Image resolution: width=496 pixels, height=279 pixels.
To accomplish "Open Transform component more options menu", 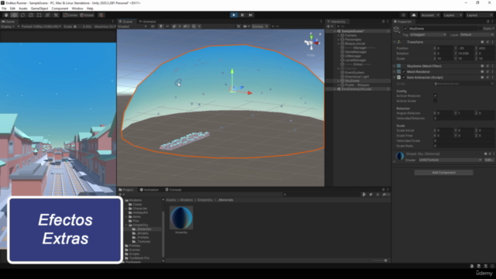I will (492, 42).
